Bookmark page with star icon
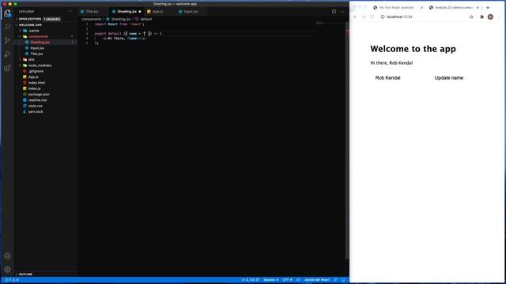 click(x=471, y=17)
